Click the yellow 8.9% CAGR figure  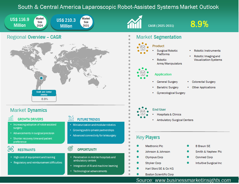[199, 24]
